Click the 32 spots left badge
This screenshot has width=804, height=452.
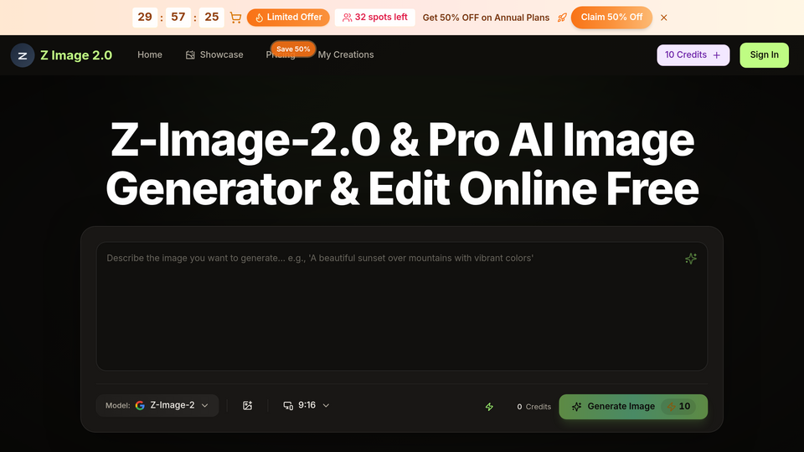(375, 18)
